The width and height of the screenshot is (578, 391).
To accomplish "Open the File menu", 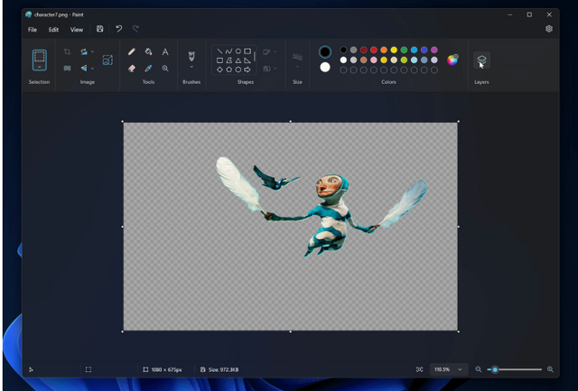I will (33, 30).
